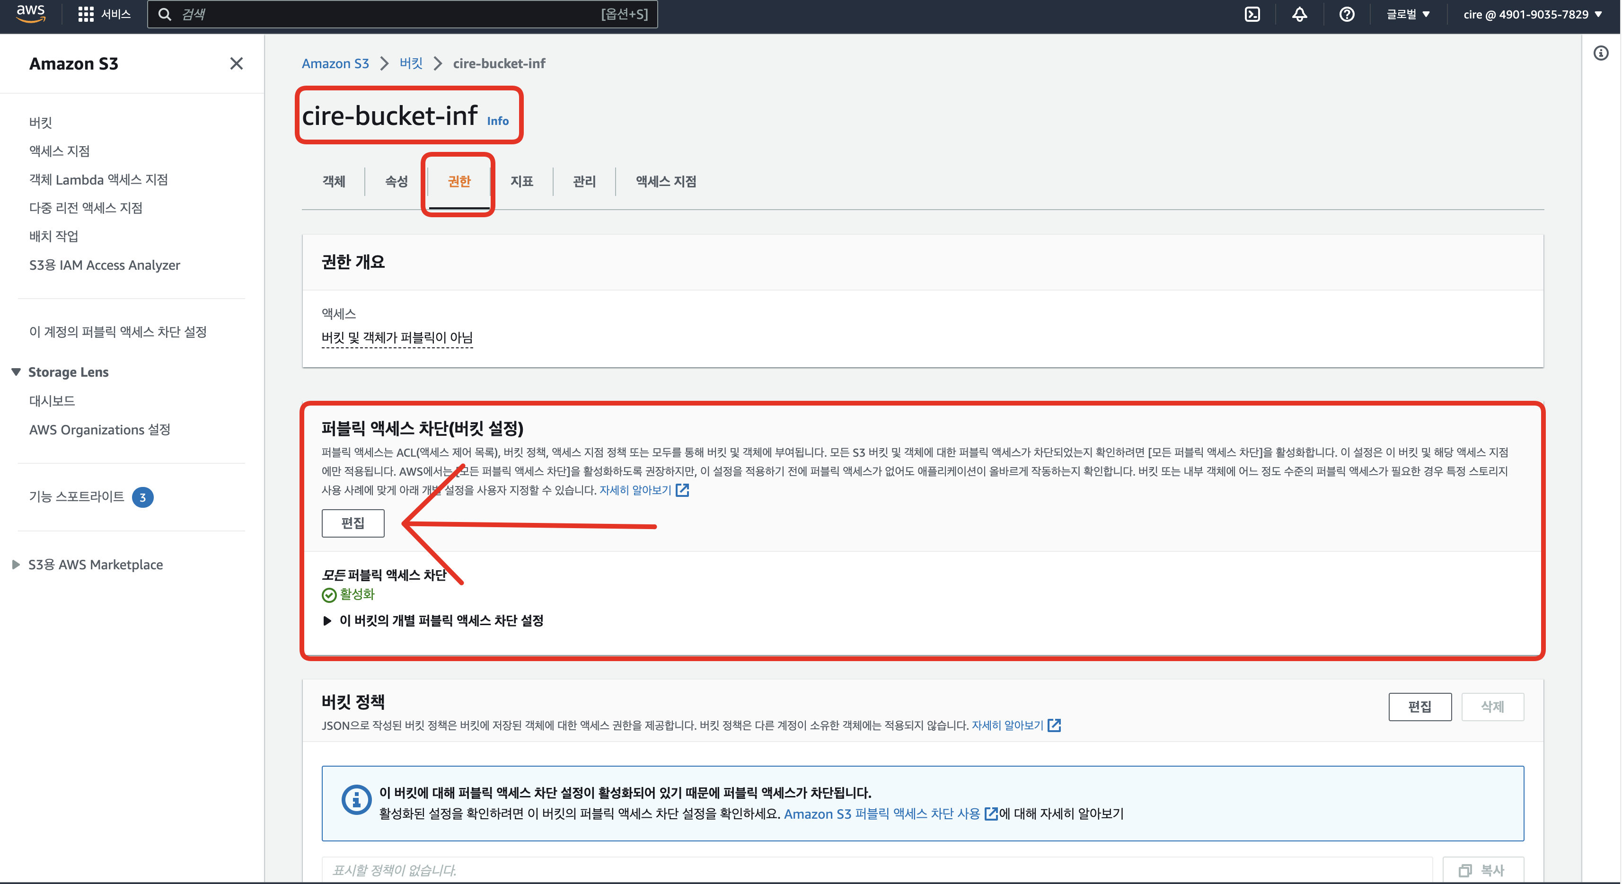Viewport: 1622px width, 884px height.
Task: Select the 권한 tab
Action: [x=459, y=181]
